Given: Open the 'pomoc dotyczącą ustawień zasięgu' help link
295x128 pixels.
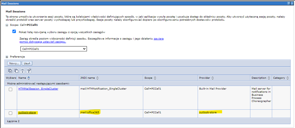Looking at the screenshot, I should (x=43, y=42).
